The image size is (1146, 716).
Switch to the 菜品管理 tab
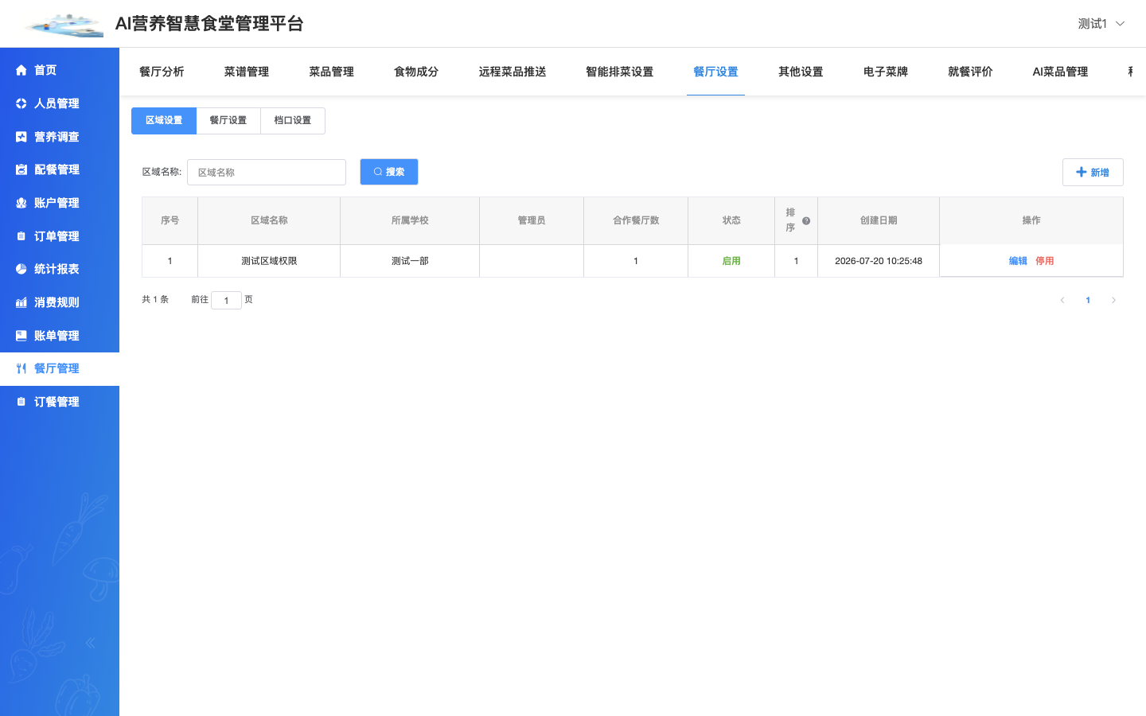[331, 72]
